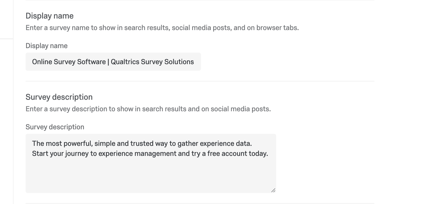Image resolution: width=426 pixels, height=204 pixels.
Task: Click the pipe separator in the Display name field
Action: (108, 62)
